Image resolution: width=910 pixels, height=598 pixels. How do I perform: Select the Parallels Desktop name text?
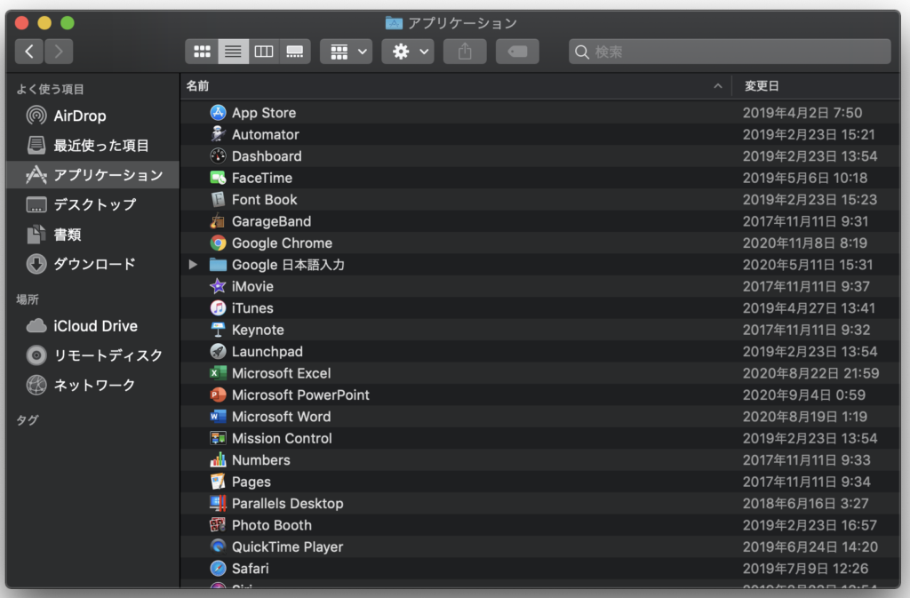tap(288, 504)
